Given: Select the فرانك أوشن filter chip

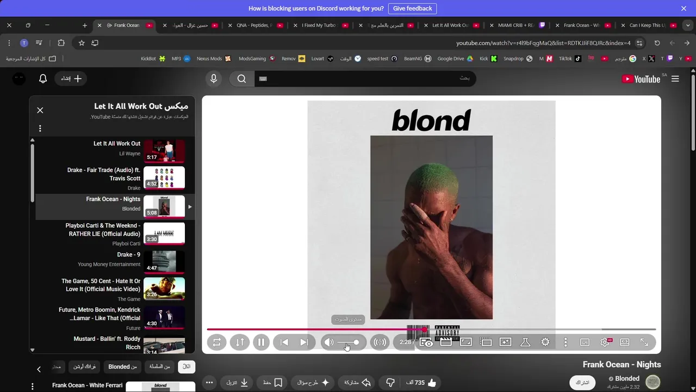Looking at the screenshot, I should point(85,367).
